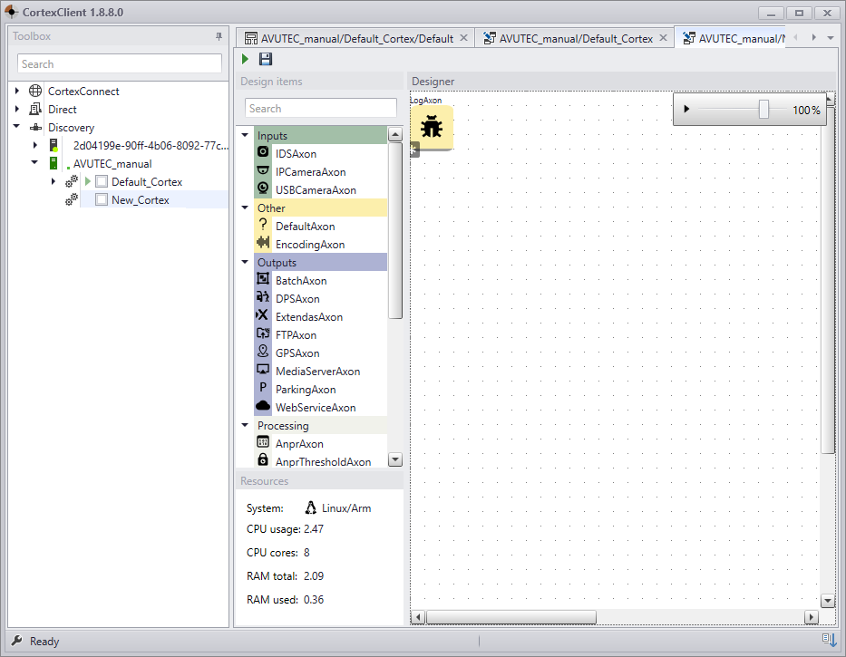The image size is (846, 657).
Task: Collapse the Inputs category
Action: [245, 135]
